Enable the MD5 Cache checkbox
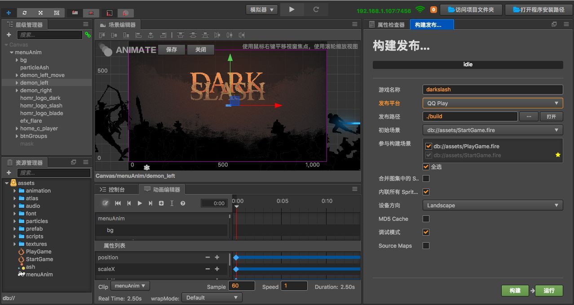574x305 pixels. 426,219
